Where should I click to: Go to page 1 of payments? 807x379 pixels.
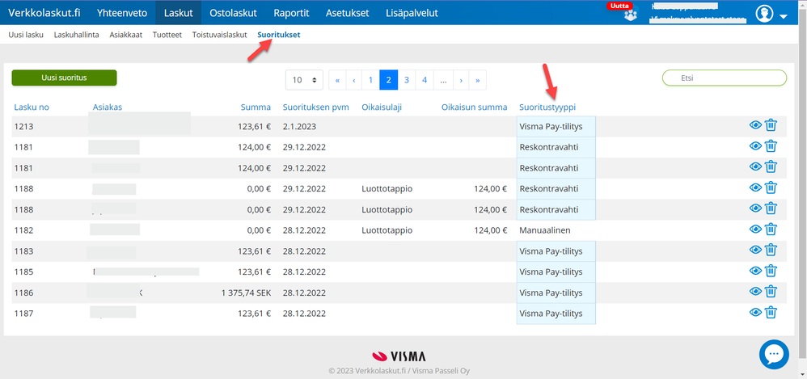click(x=370, y=80)
